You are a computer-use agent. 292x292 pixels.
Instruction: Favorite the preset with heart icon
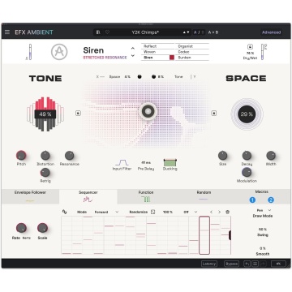coord(107,32)
